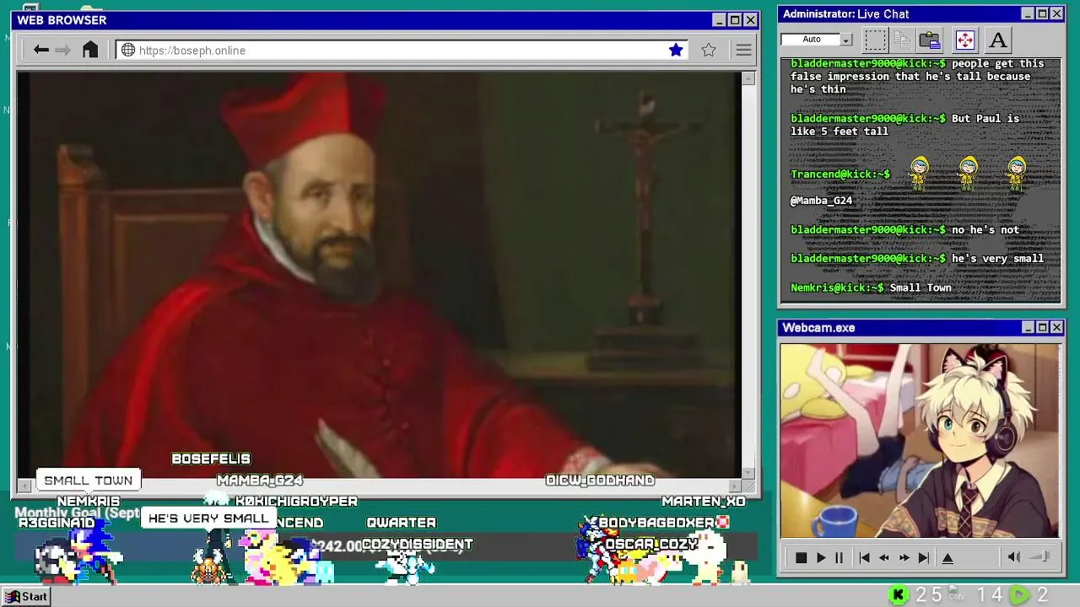The image size is (1080, 607).
Task: Skip to previous track in Webcam.exe
Action: pos(864,557)
